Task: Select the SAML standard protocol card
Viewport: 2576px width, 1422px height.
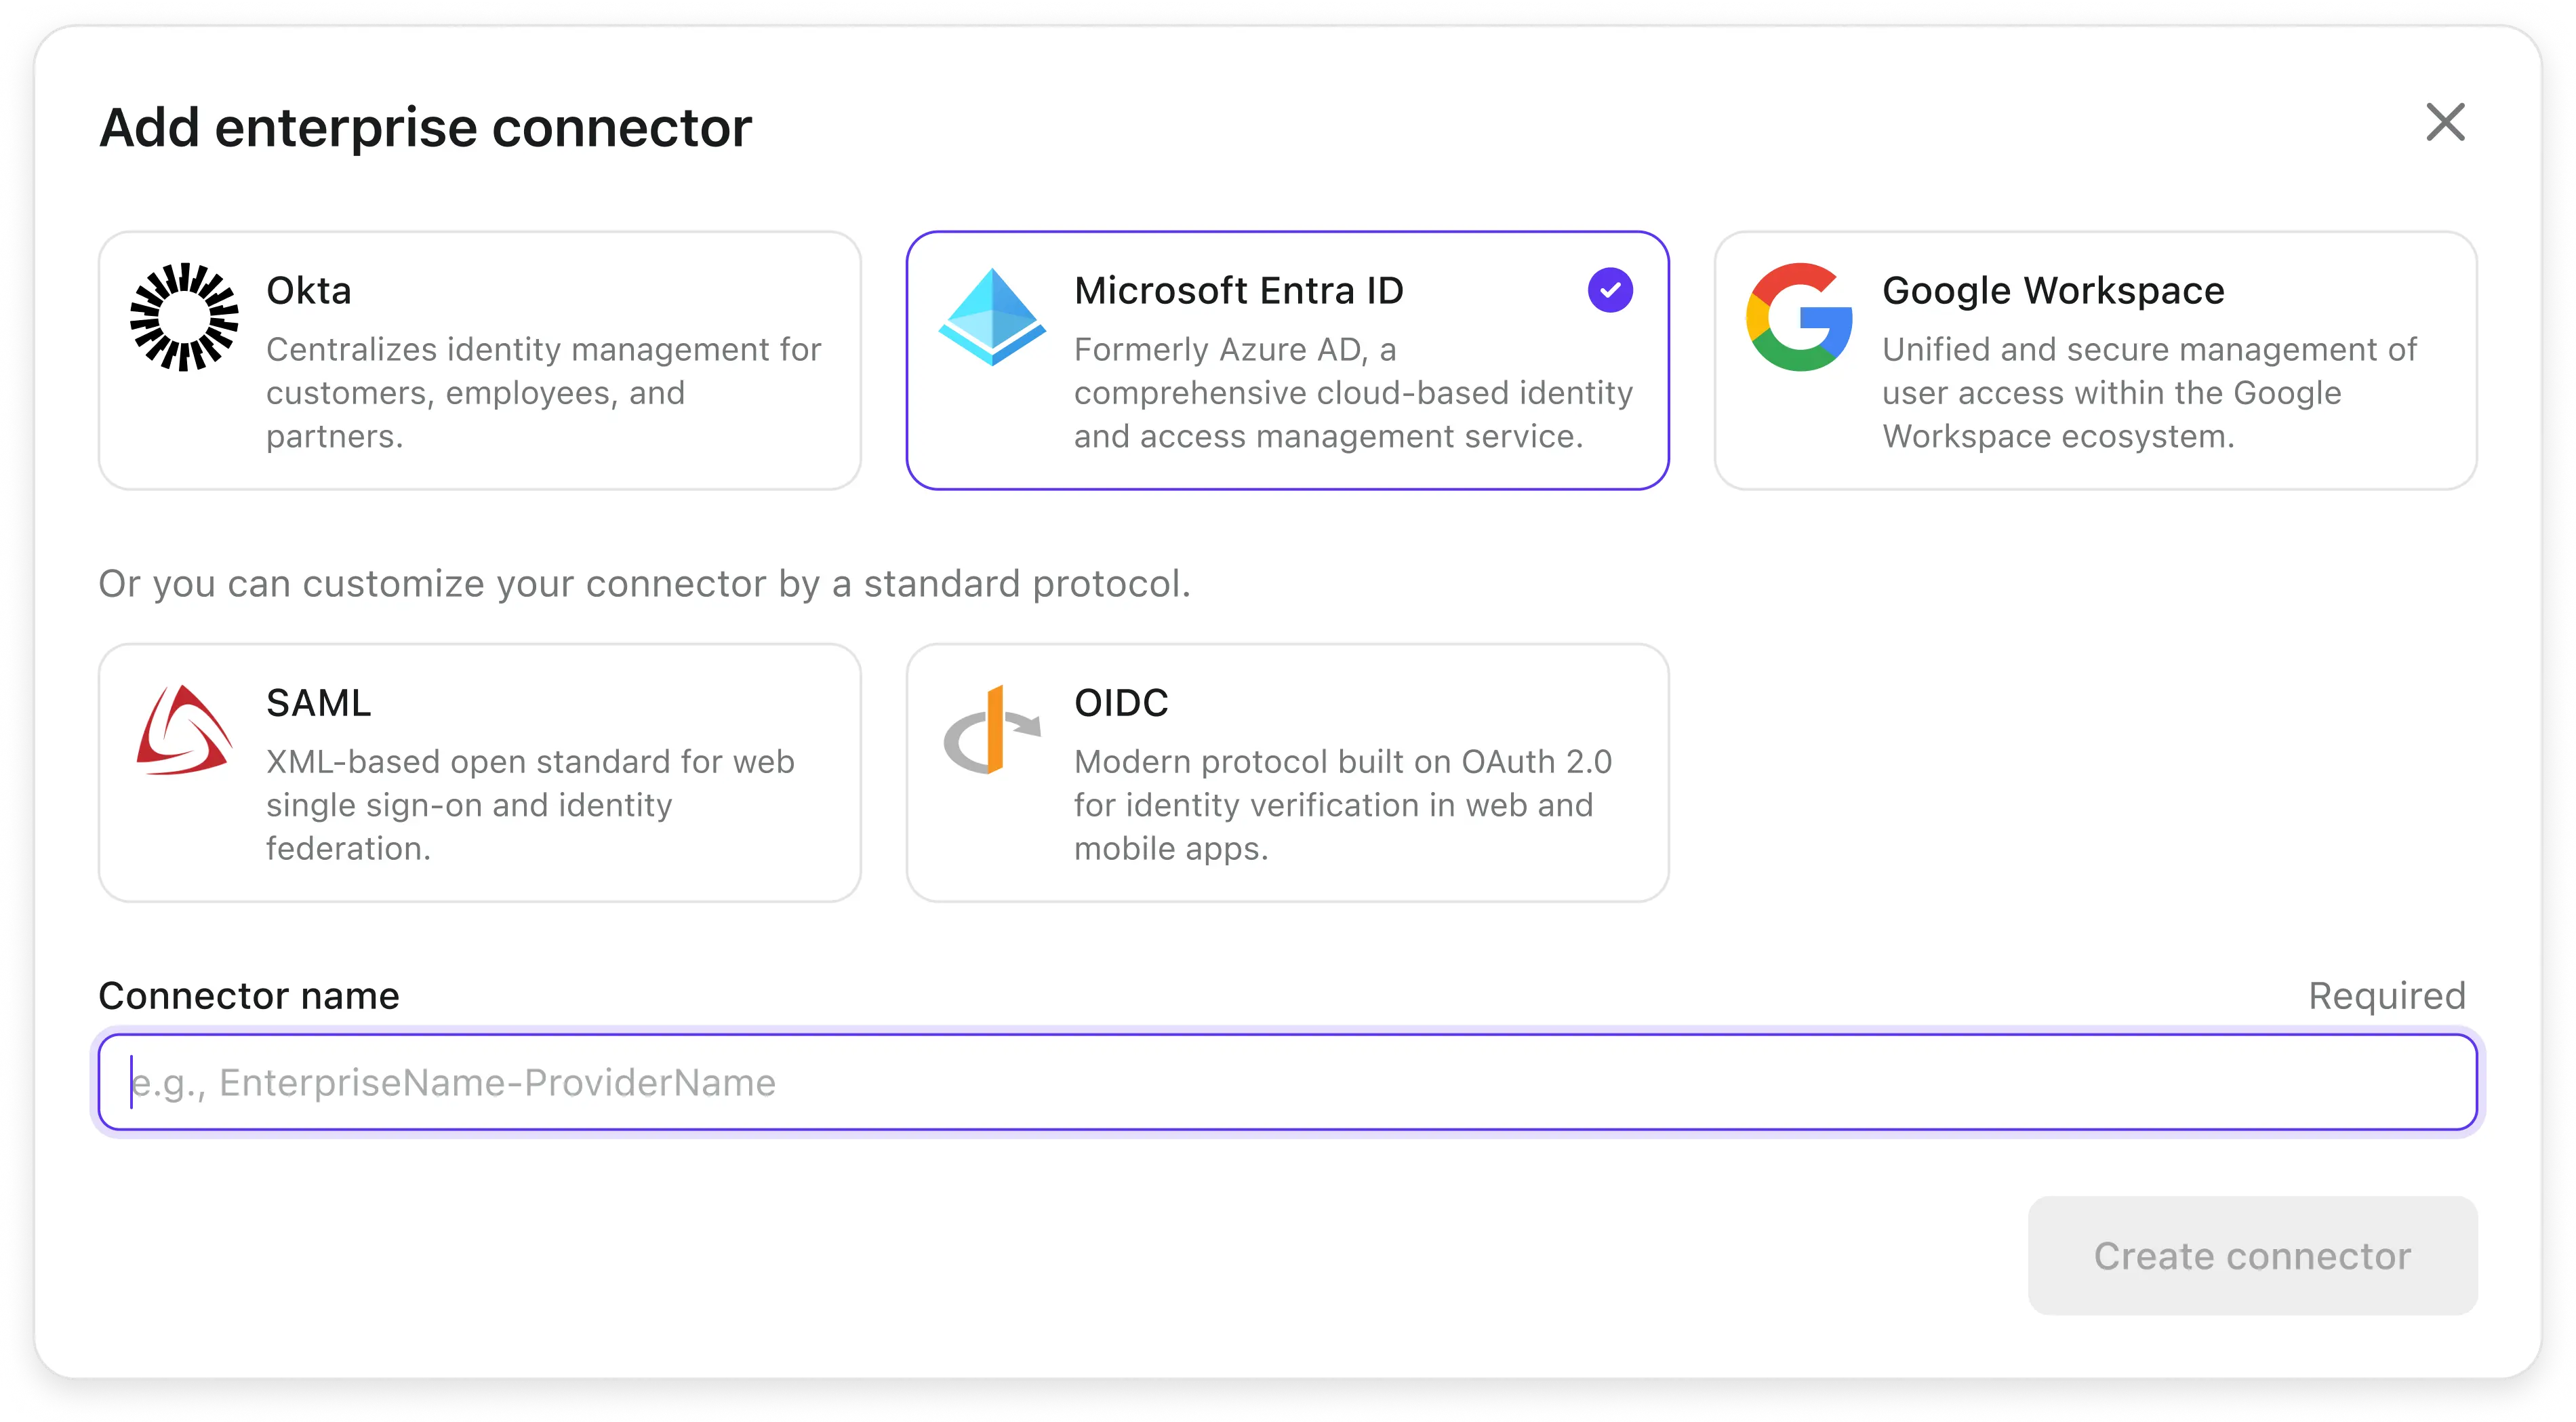Action: 480,772
